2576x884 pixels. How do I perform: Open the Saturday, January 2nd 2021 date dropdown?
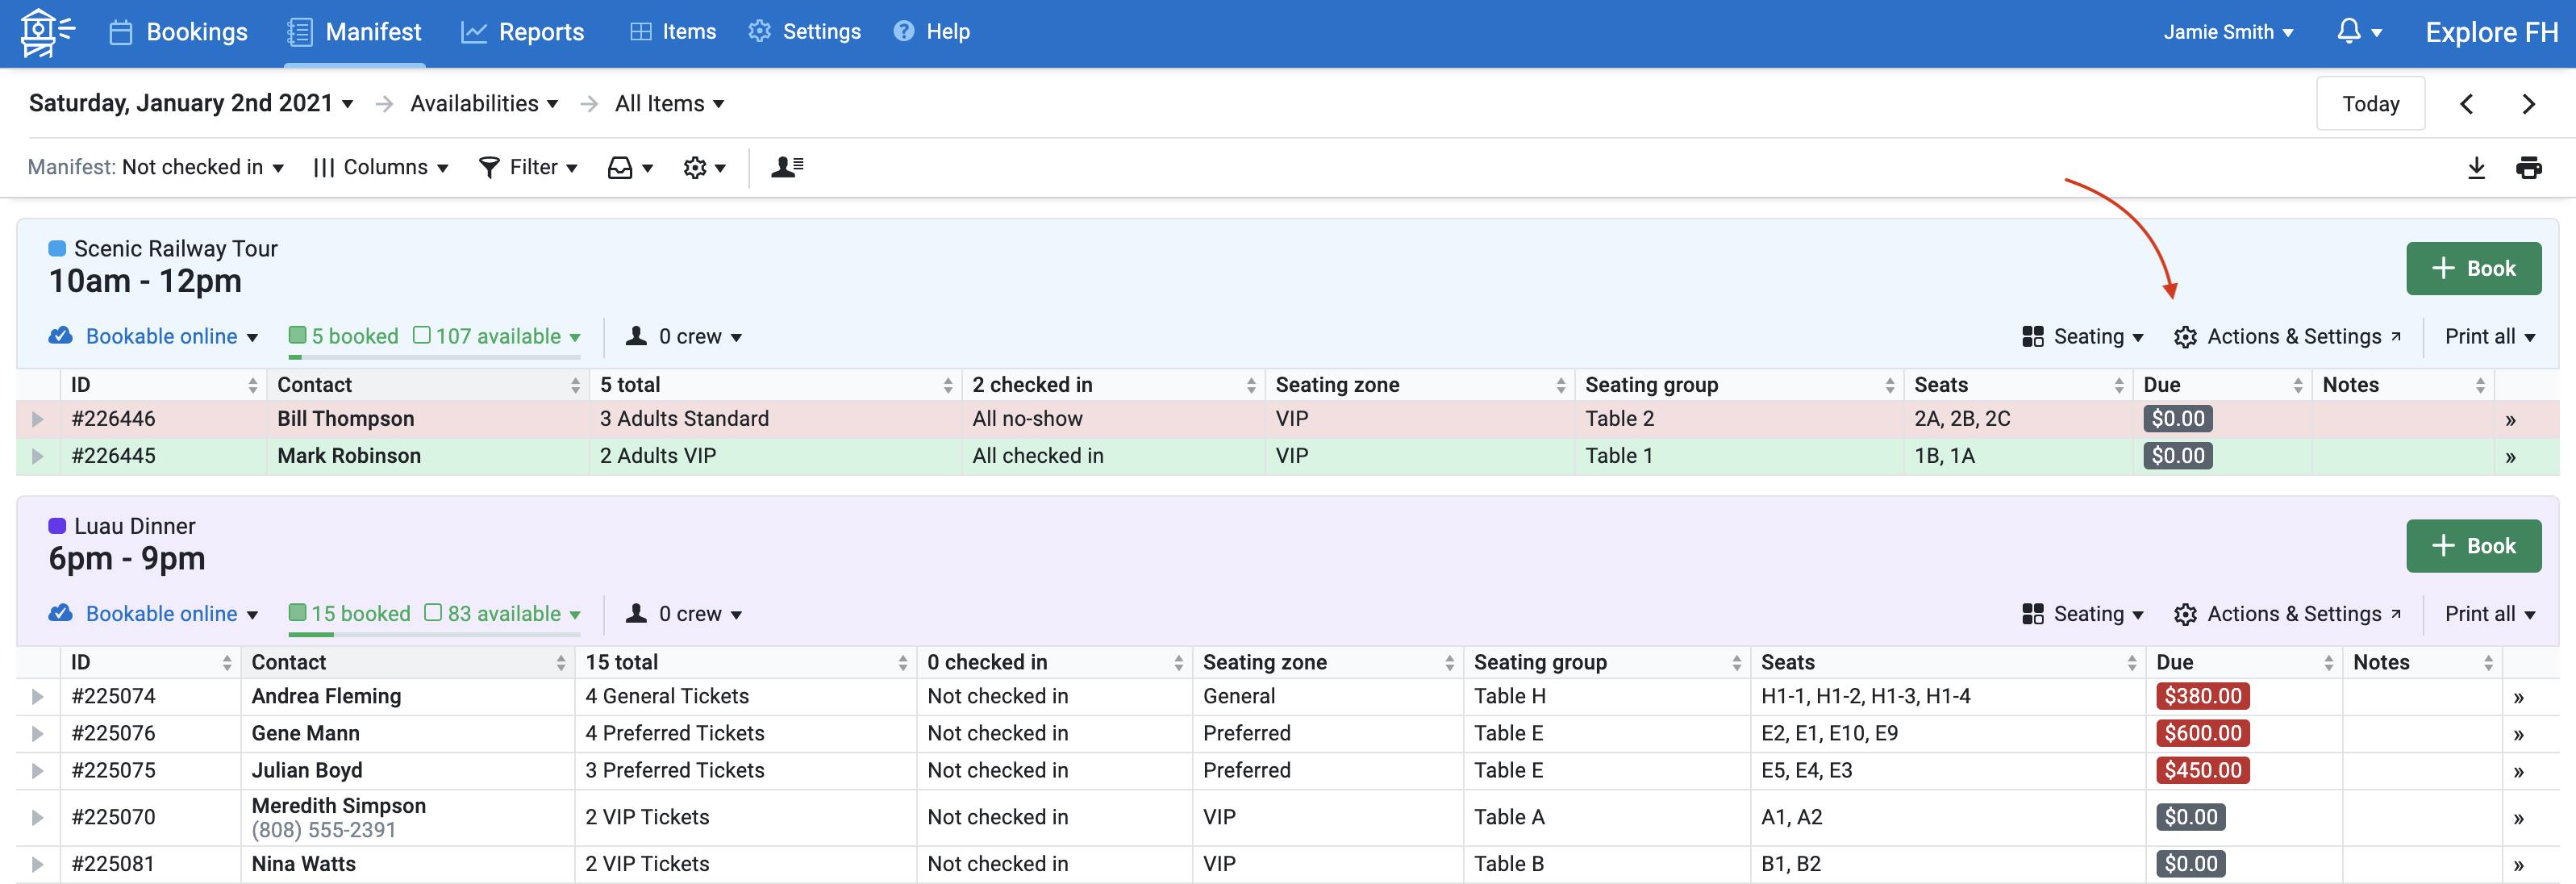pos(191,104)
